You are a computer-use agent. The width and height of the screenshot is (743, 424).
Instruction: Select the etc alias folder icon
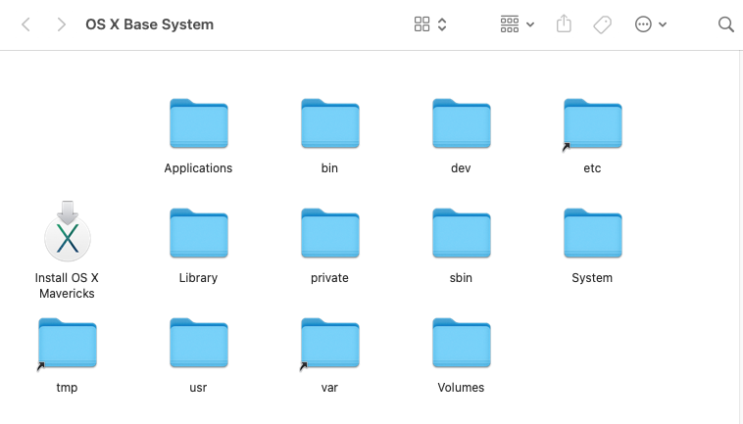pyautogui.click(x=593, y=123)
